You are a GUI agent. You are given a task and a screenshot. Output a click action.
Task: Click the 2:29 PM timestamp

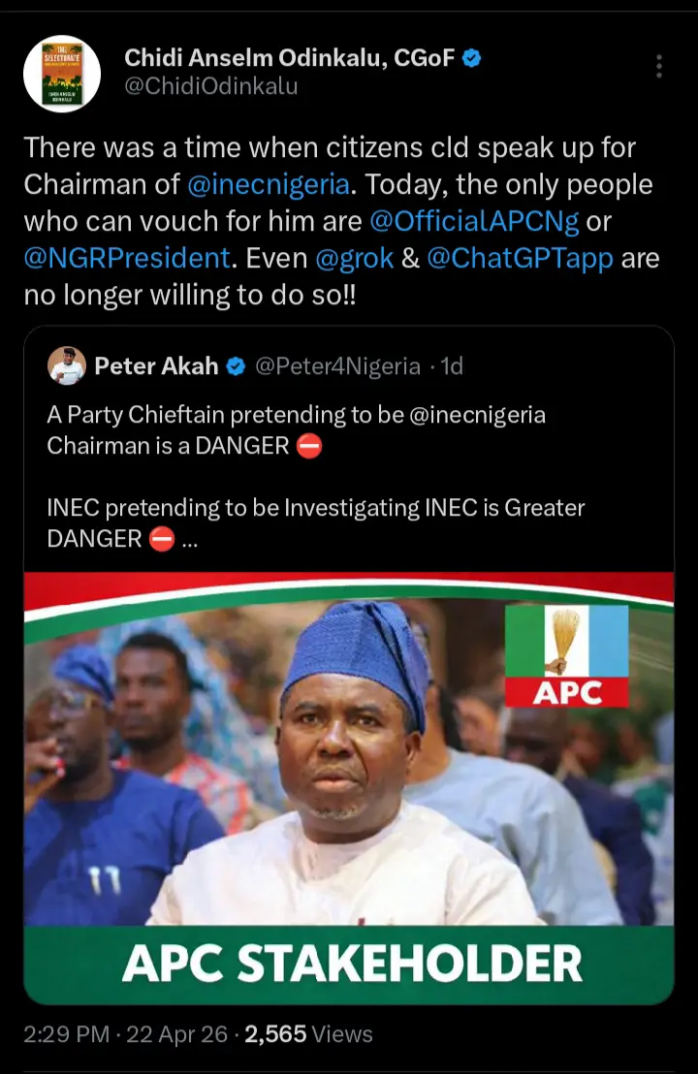[x=66, y=1035]
